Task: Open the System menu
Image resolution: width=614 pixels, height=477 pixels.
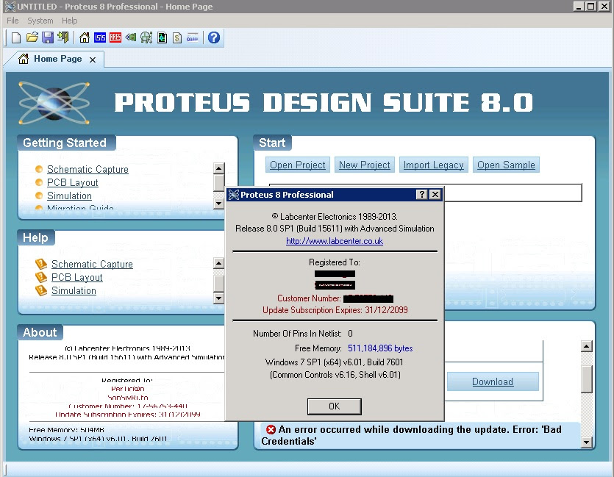Action: [40, 21]
